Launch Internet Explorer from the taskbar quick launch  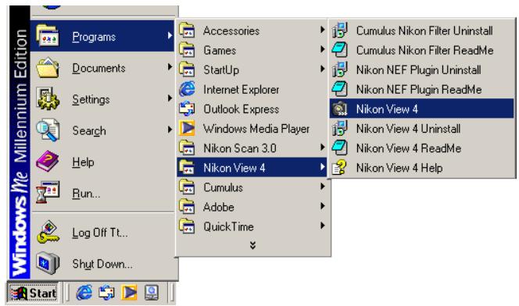(84, 293)
